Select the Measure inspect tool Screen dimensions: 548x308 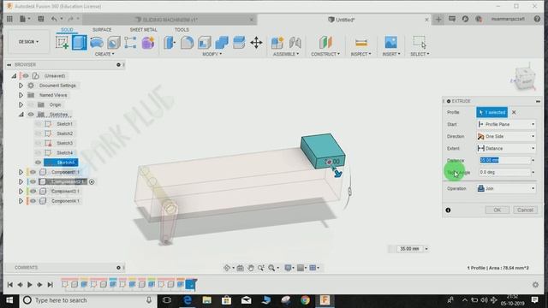click(361, 43)
